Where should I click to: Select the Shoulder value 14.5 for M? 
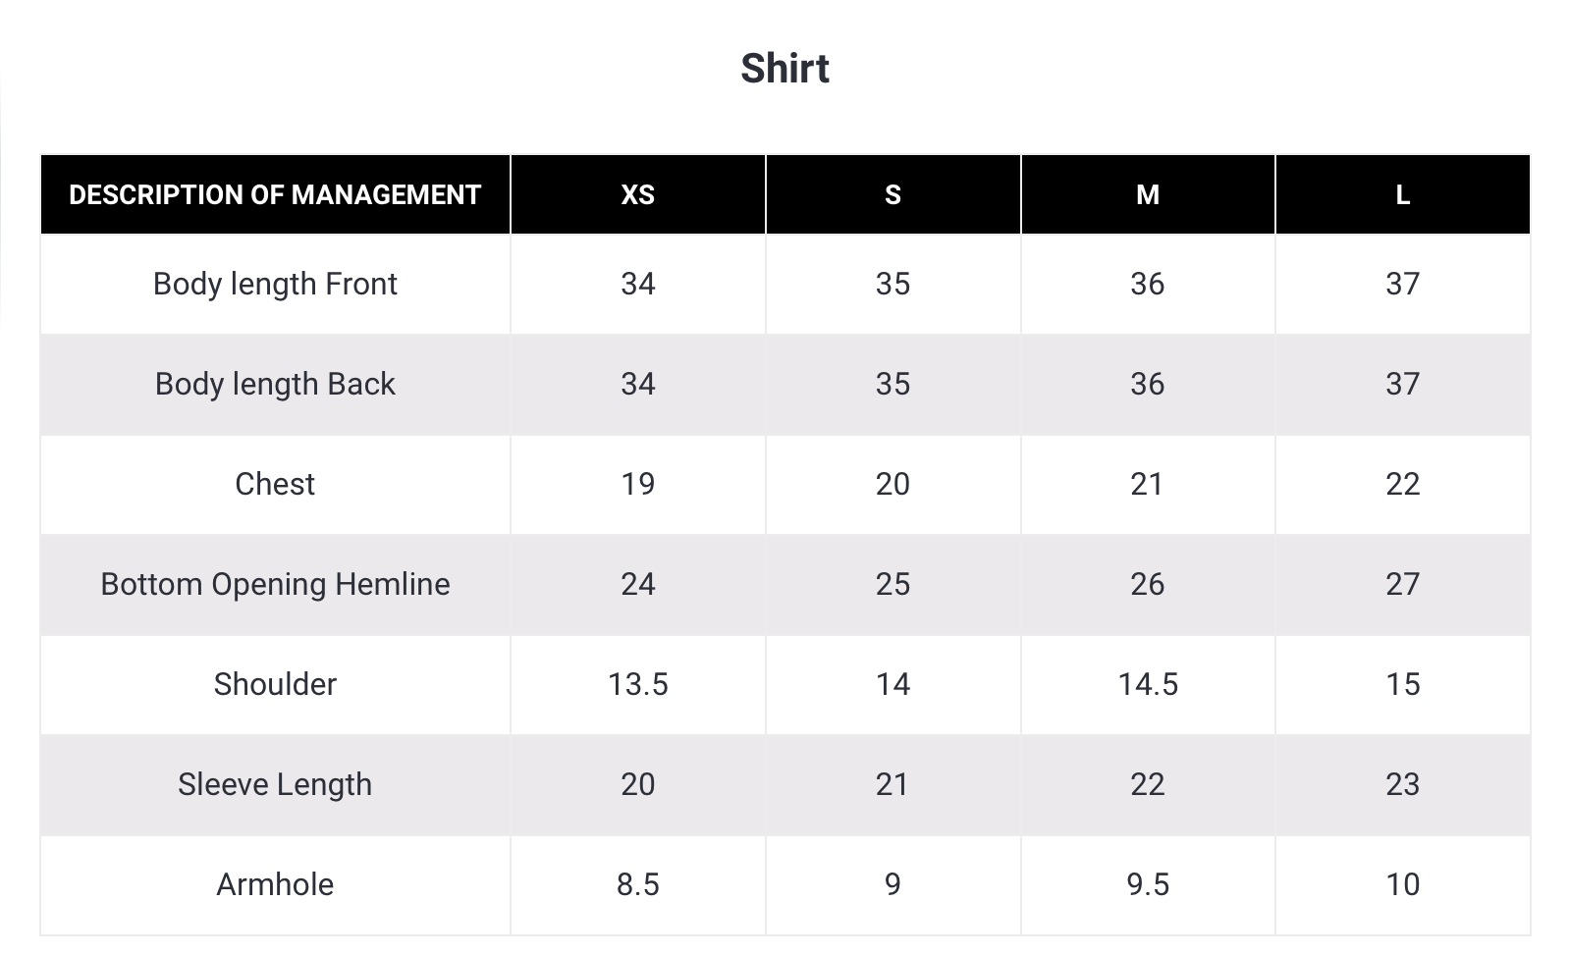coord(1147,684)
